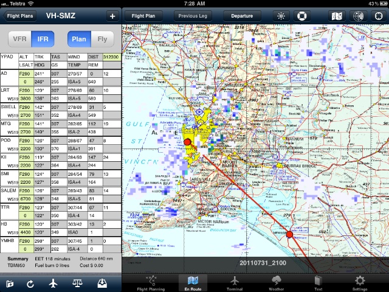Open the brightness sun icon
This screenshot has height=292, width=389.
click(x=281, y=16)
